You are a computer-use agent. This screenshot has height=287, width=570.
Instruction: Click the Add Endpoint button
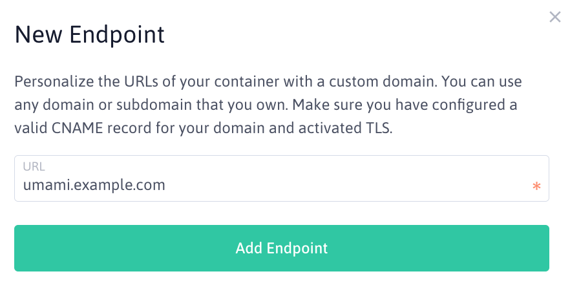[282, 248]
